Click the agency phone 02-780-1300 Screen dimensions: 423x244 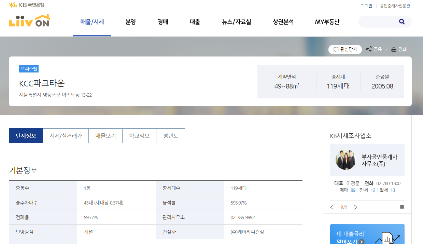point(389,183)
